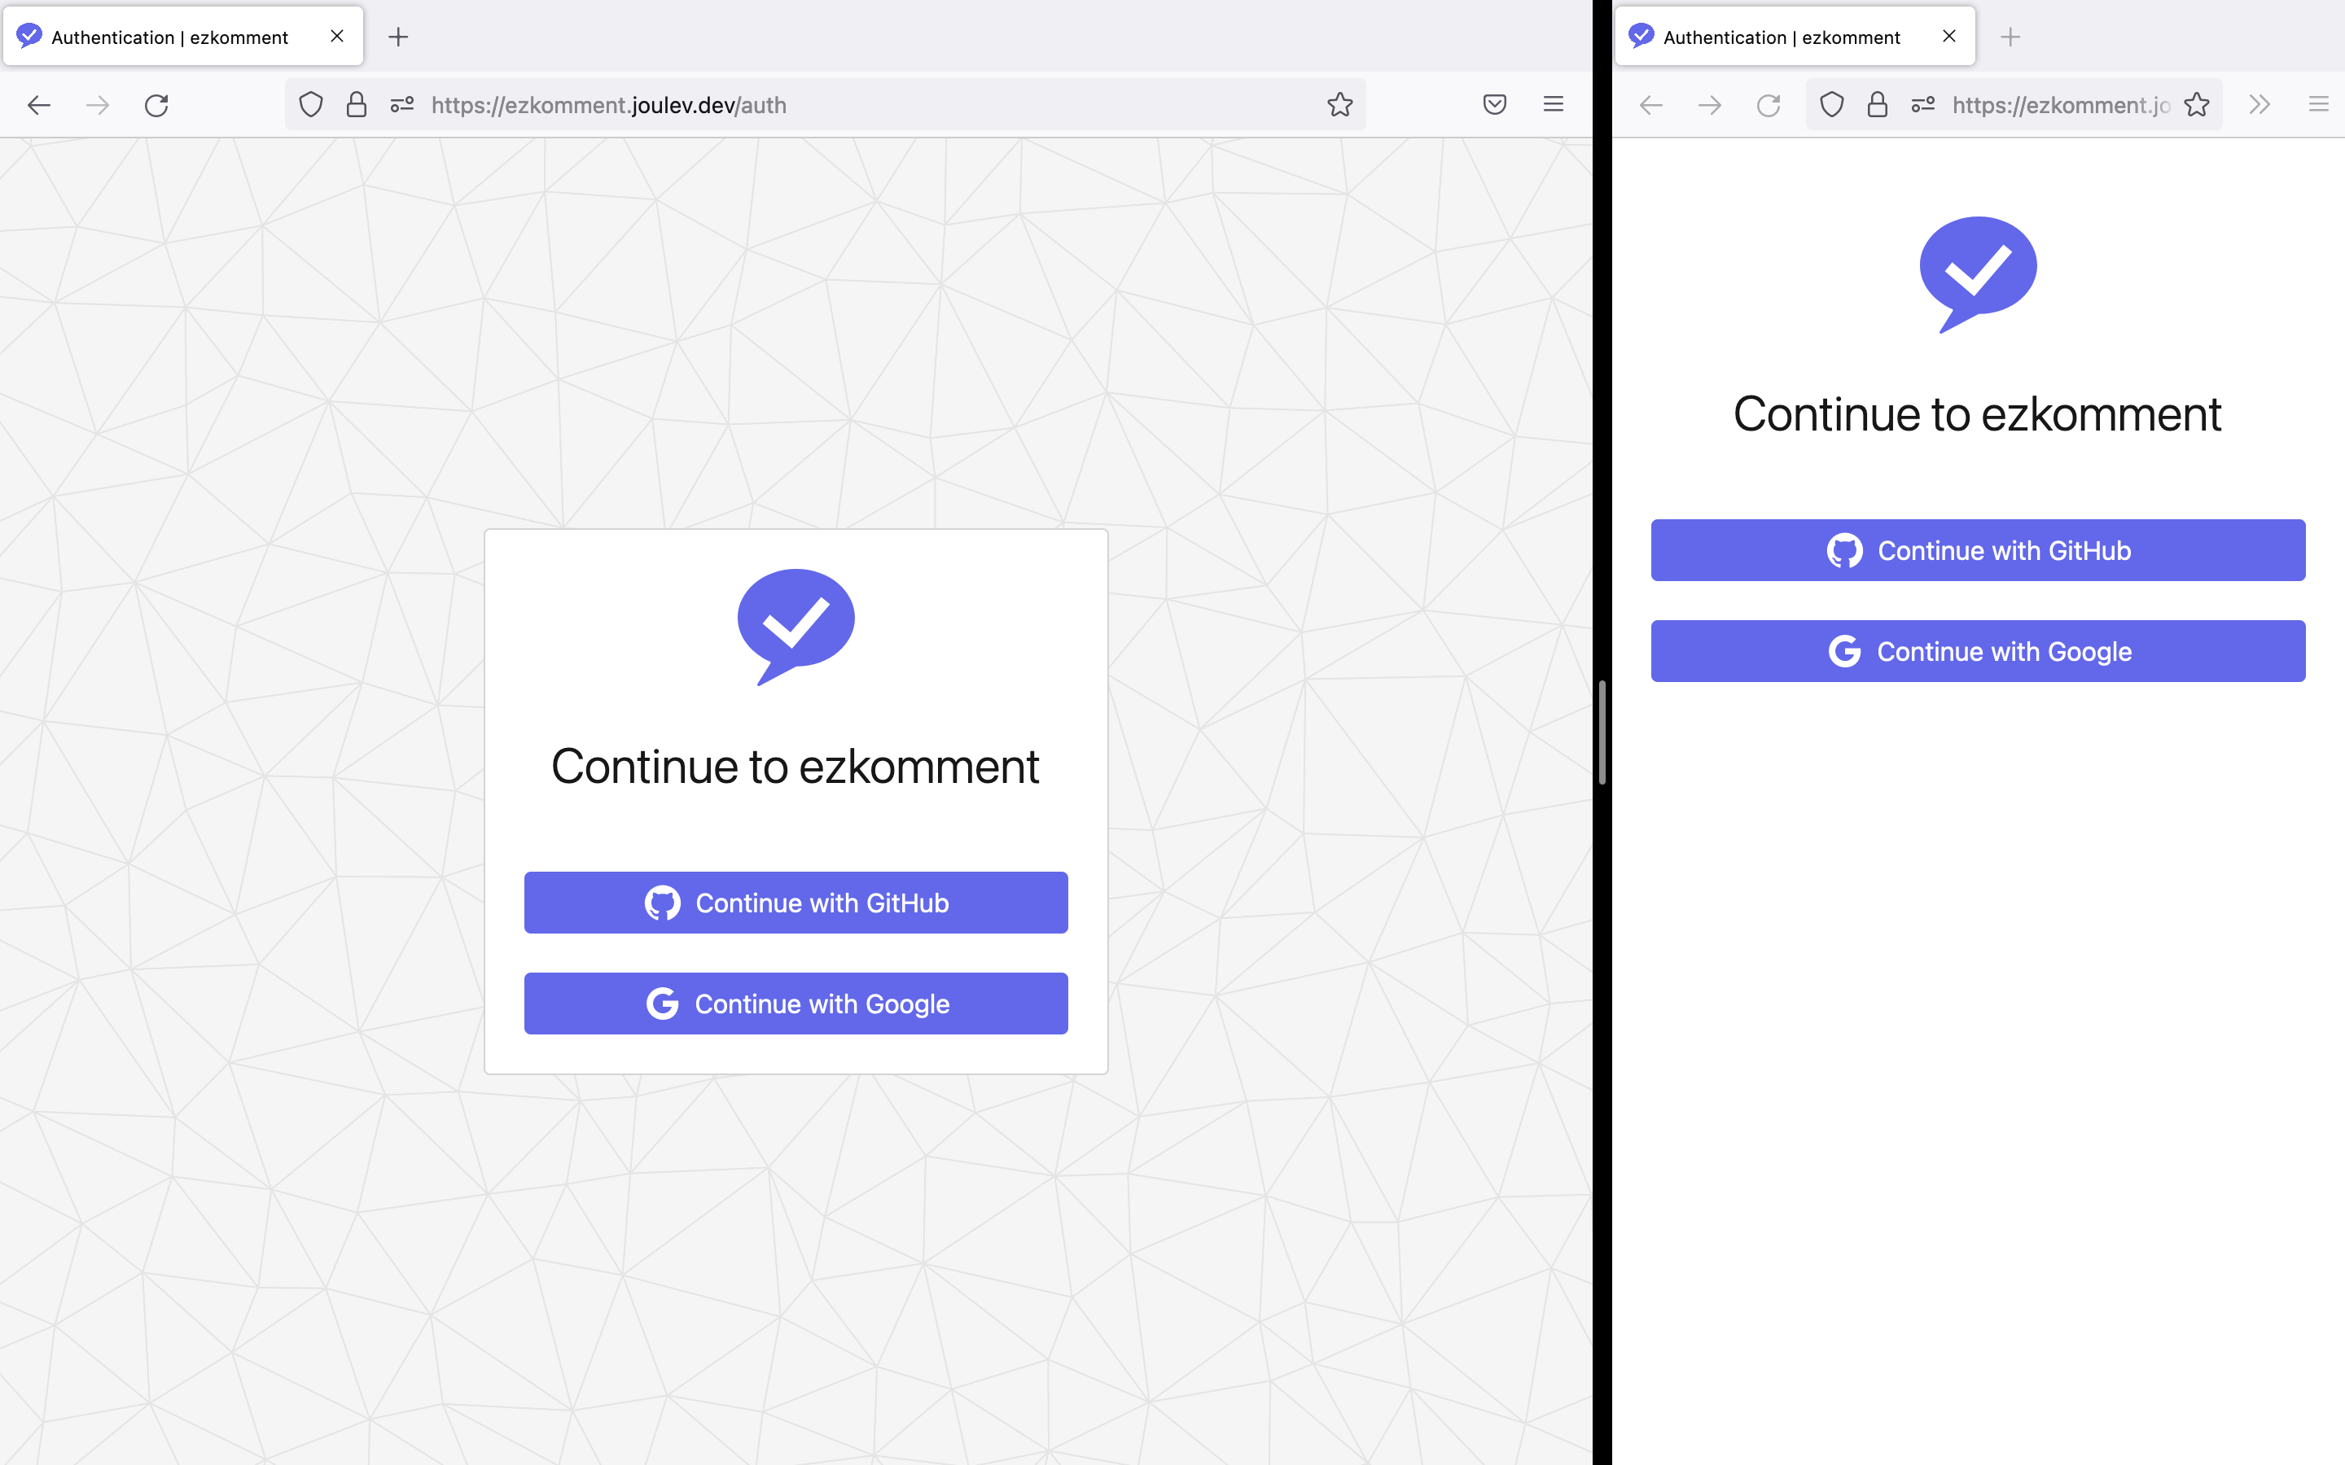Expand the overflow toolbar chevron in right window
This screenshot has width=2345, height=1465.
pos(2259,105)
